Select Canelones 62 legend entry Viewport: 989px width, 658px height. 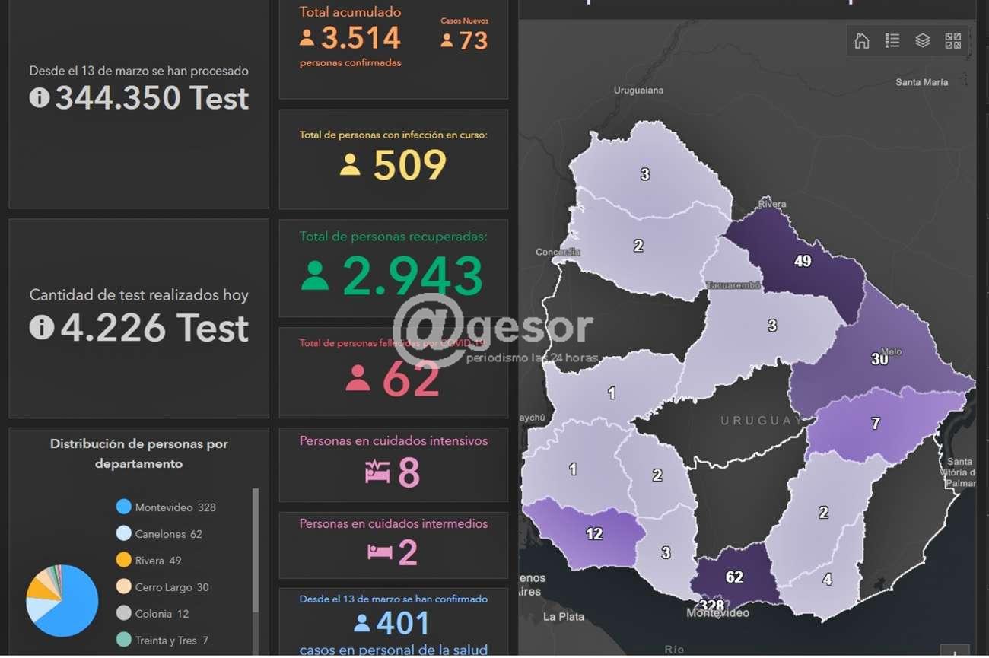point(168,534)
